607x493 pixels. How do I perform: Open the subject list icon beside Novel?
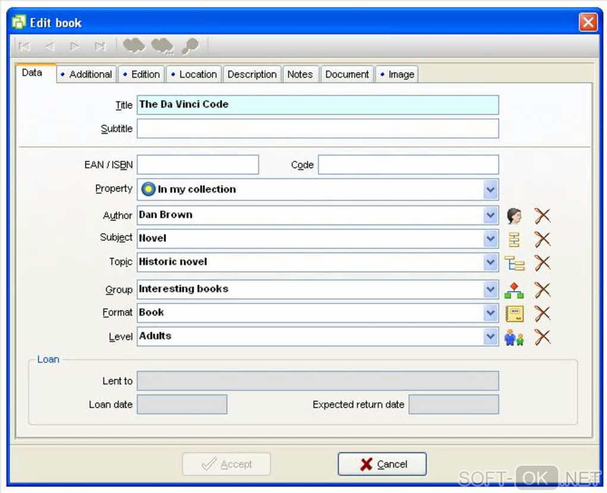pyautogui.click(x=514, y=239)
